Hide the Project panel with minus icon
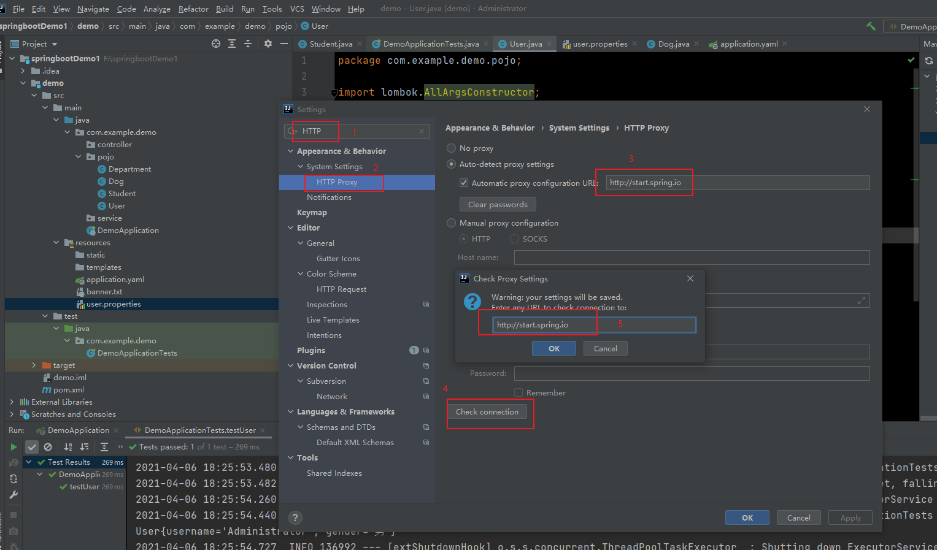Viewport: 937px width, 550px height. click(284, 44)
